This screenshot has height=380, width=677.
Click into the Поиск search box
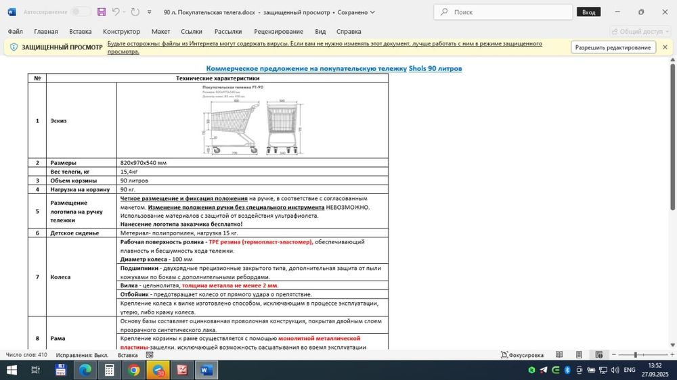coord(503,12)
